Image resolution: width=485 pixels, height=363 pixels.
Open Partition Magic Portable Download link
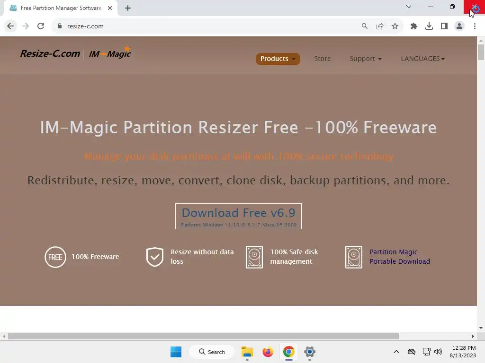(x=400, y=257)
